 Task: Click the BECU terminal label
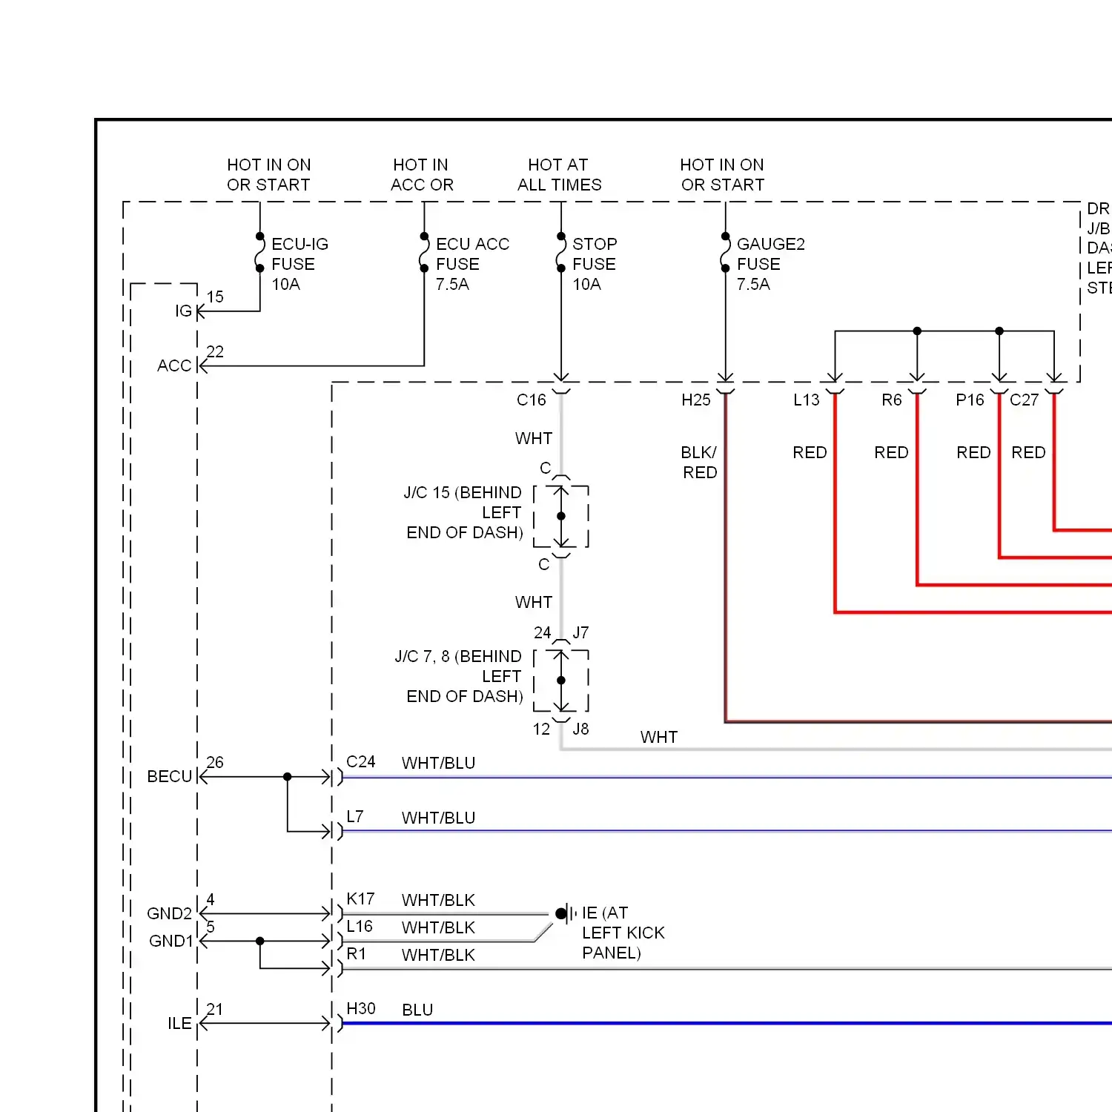pos(170,776)
